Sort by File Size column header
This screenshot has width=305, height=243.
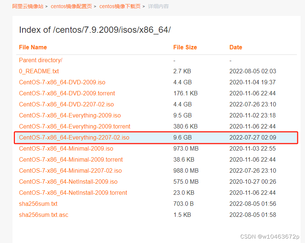click(x=185, y=47)
